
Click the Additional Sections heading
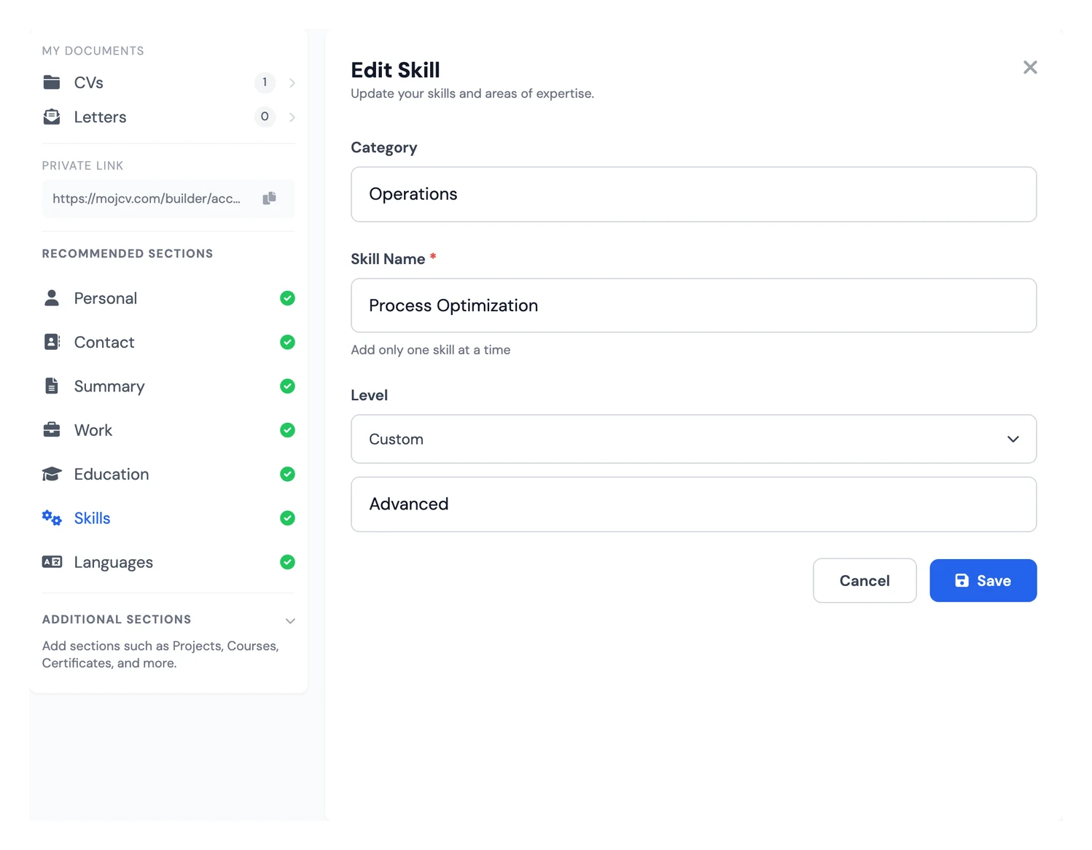pos(117,620)
